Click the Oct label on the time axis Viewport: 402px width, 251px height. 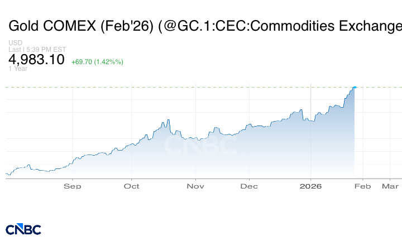tap(131, 186)
